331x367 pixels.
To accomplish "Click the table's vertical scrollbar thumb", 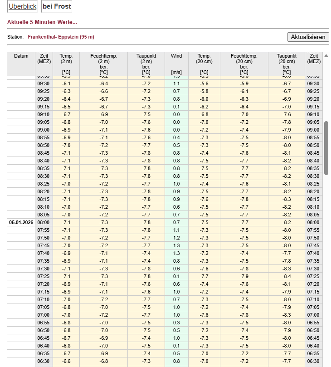I will 326,147.
